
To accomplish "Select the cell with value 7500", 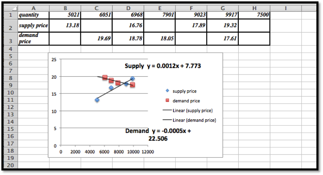I will [x=254, y=15].
